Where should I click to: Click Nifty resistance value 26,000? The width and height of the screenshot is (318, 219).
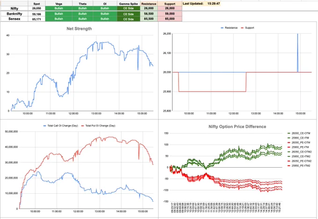tap(149, 8)
